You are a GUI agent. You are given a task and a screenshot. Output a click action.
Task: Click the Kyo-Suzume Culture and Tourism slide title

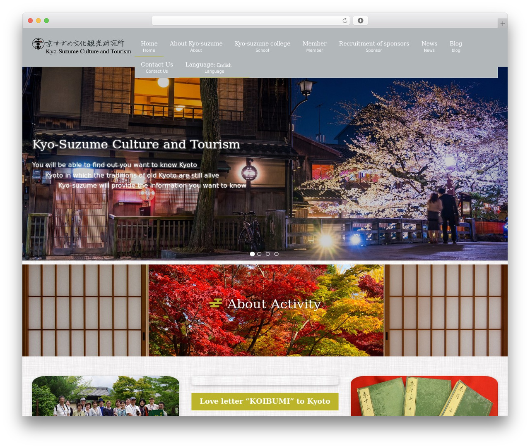pyautogui.click(x=136, y=144)
